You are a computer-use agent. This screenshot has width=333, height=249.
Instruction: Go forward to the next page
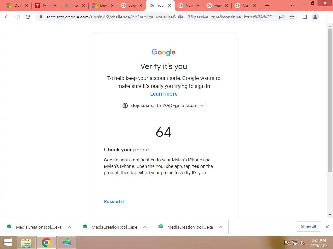pos(18,17)
